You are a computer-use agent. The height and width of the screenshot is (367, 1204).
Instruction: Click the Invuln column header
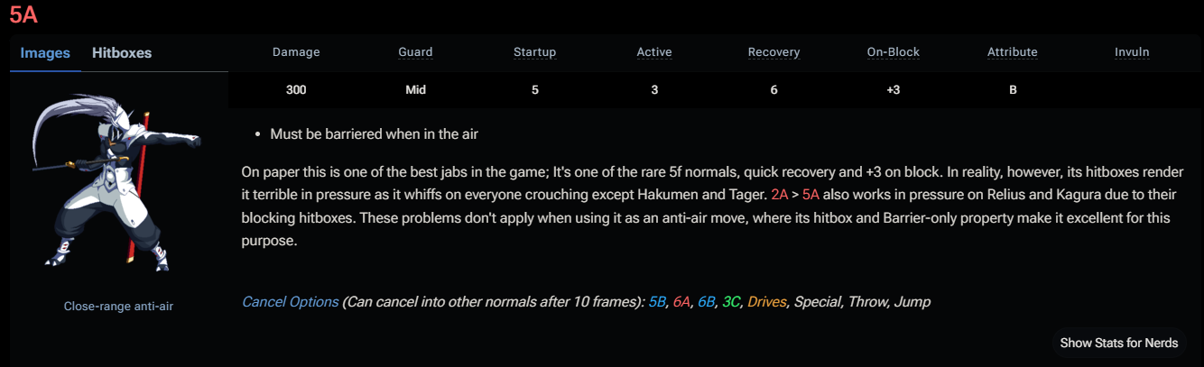[1132, 52]
